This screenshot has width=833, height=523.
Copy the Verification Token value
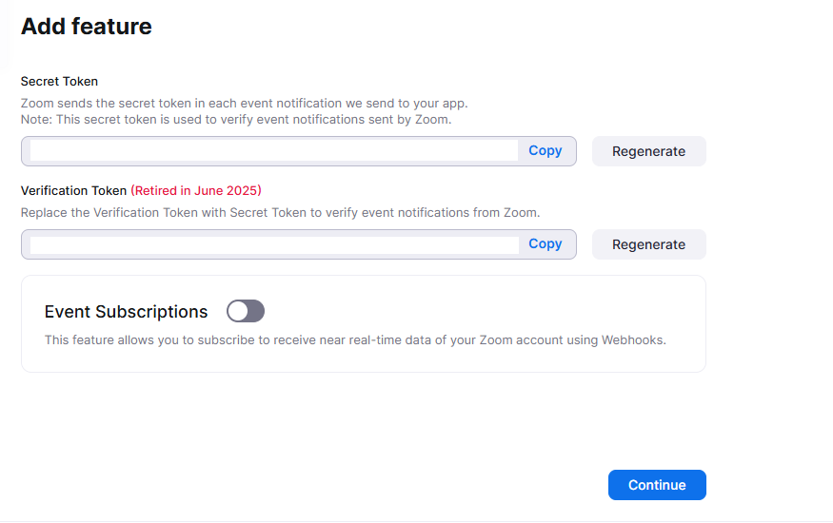tap(545, 243)
